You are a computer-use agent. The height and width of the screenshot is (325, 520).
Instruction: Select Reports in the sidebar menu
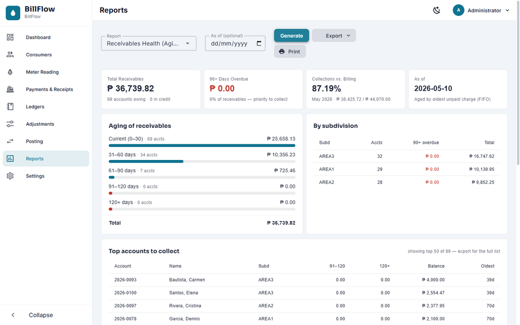click(x=46, y=158)
